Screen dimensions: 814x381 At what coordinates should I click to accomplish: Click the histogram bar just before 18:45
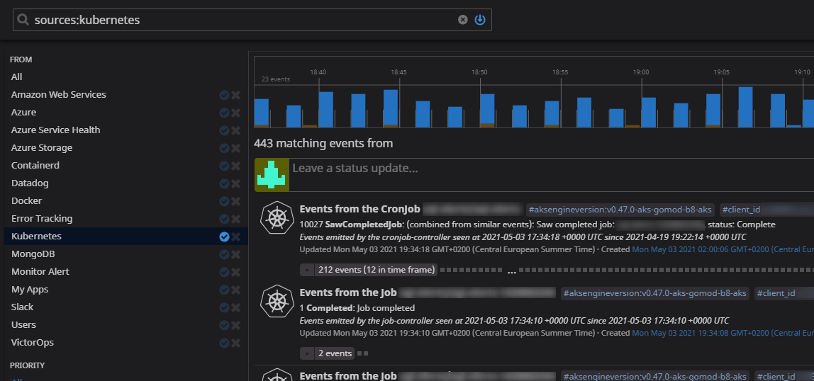391,108
